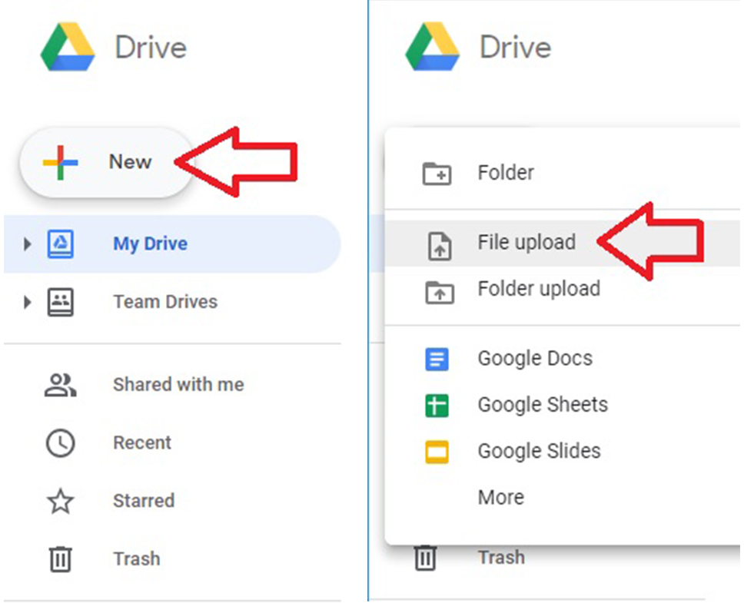Click the New button

click(x=105, y=163)
